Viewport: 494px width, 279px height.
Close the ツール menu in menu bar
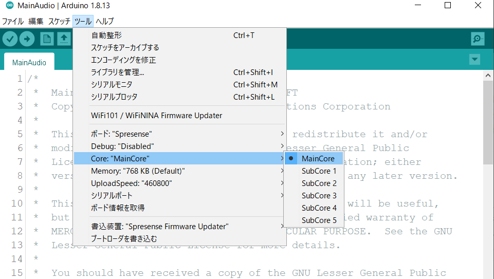click(x=83, y=21)
